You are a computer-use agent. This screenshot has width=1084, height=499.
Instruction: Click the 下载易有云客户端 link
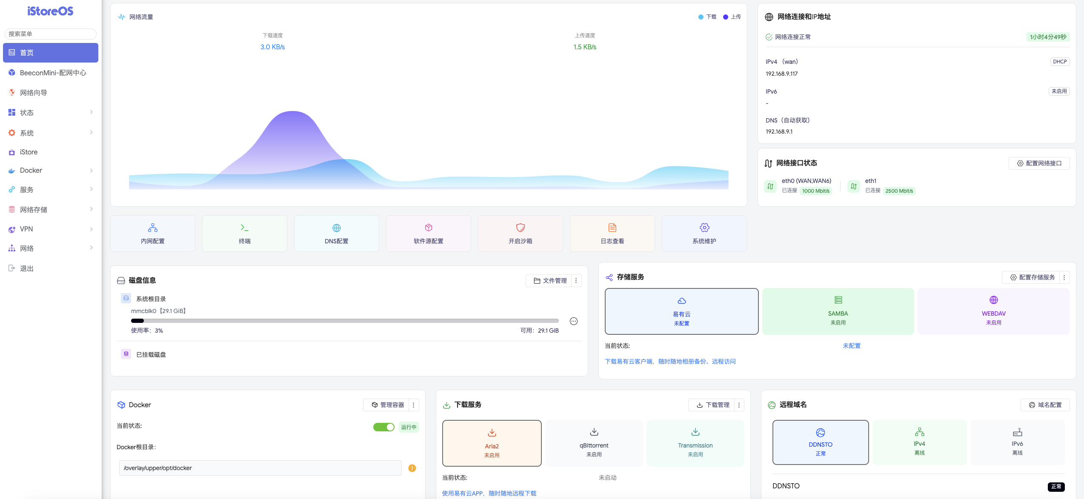tap(670, 361)
